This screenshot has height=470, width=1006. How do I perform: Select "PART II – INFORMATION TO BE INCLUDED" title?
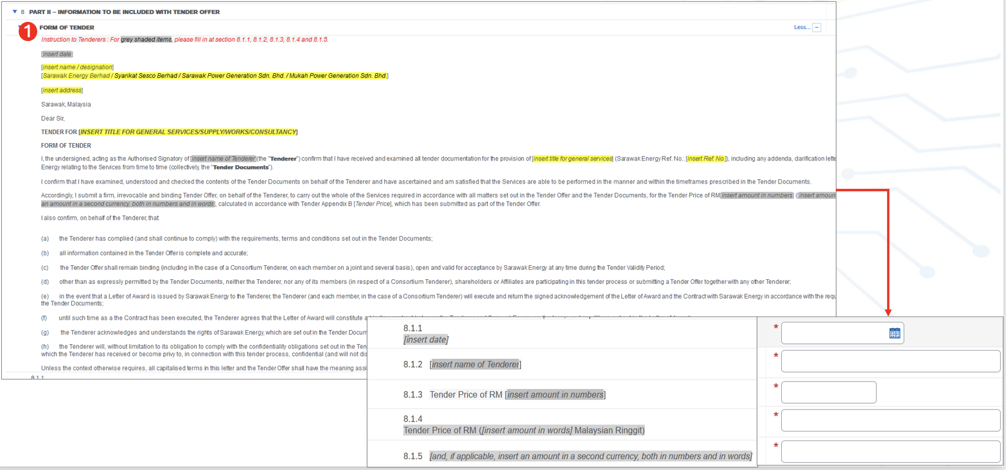coord(124,12)
